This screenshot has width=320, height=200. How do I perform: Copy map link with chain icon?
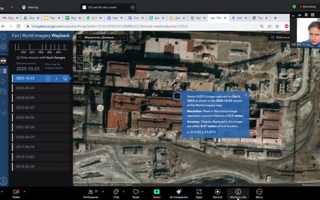pos(80,67)
